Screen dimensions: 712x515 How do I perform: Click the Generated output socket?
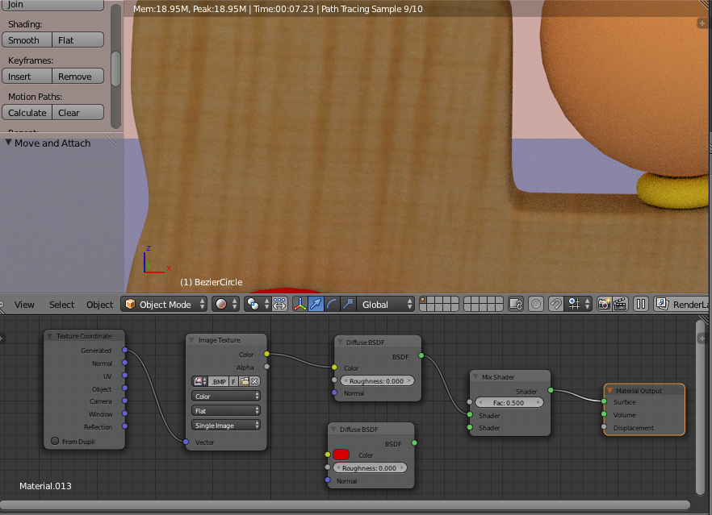(125, 350)
